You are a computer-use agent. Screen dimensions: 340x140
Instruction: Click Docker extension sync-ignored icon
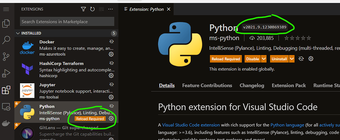pyautogui.click(x=111, y=42)
